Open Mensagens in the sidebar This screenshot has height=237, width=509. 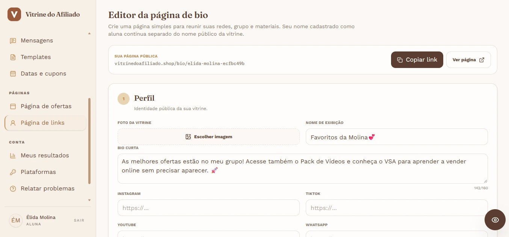pos(45,41)
